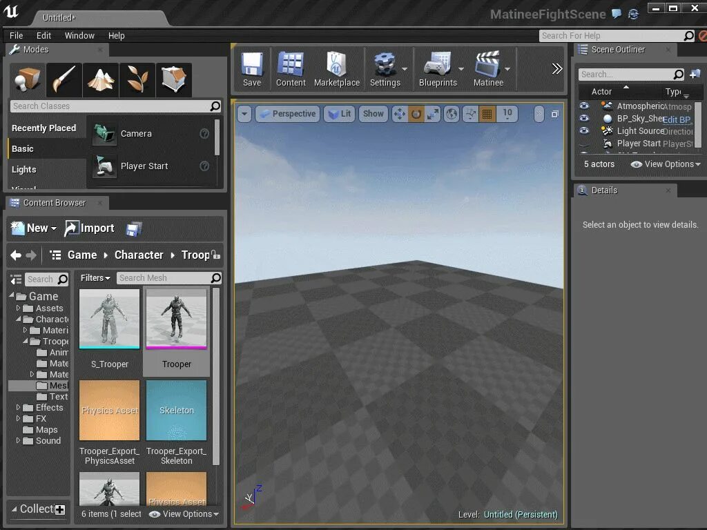Open the Help menu
This screenshot has width=707, height=530.
(x=116, y=36)
